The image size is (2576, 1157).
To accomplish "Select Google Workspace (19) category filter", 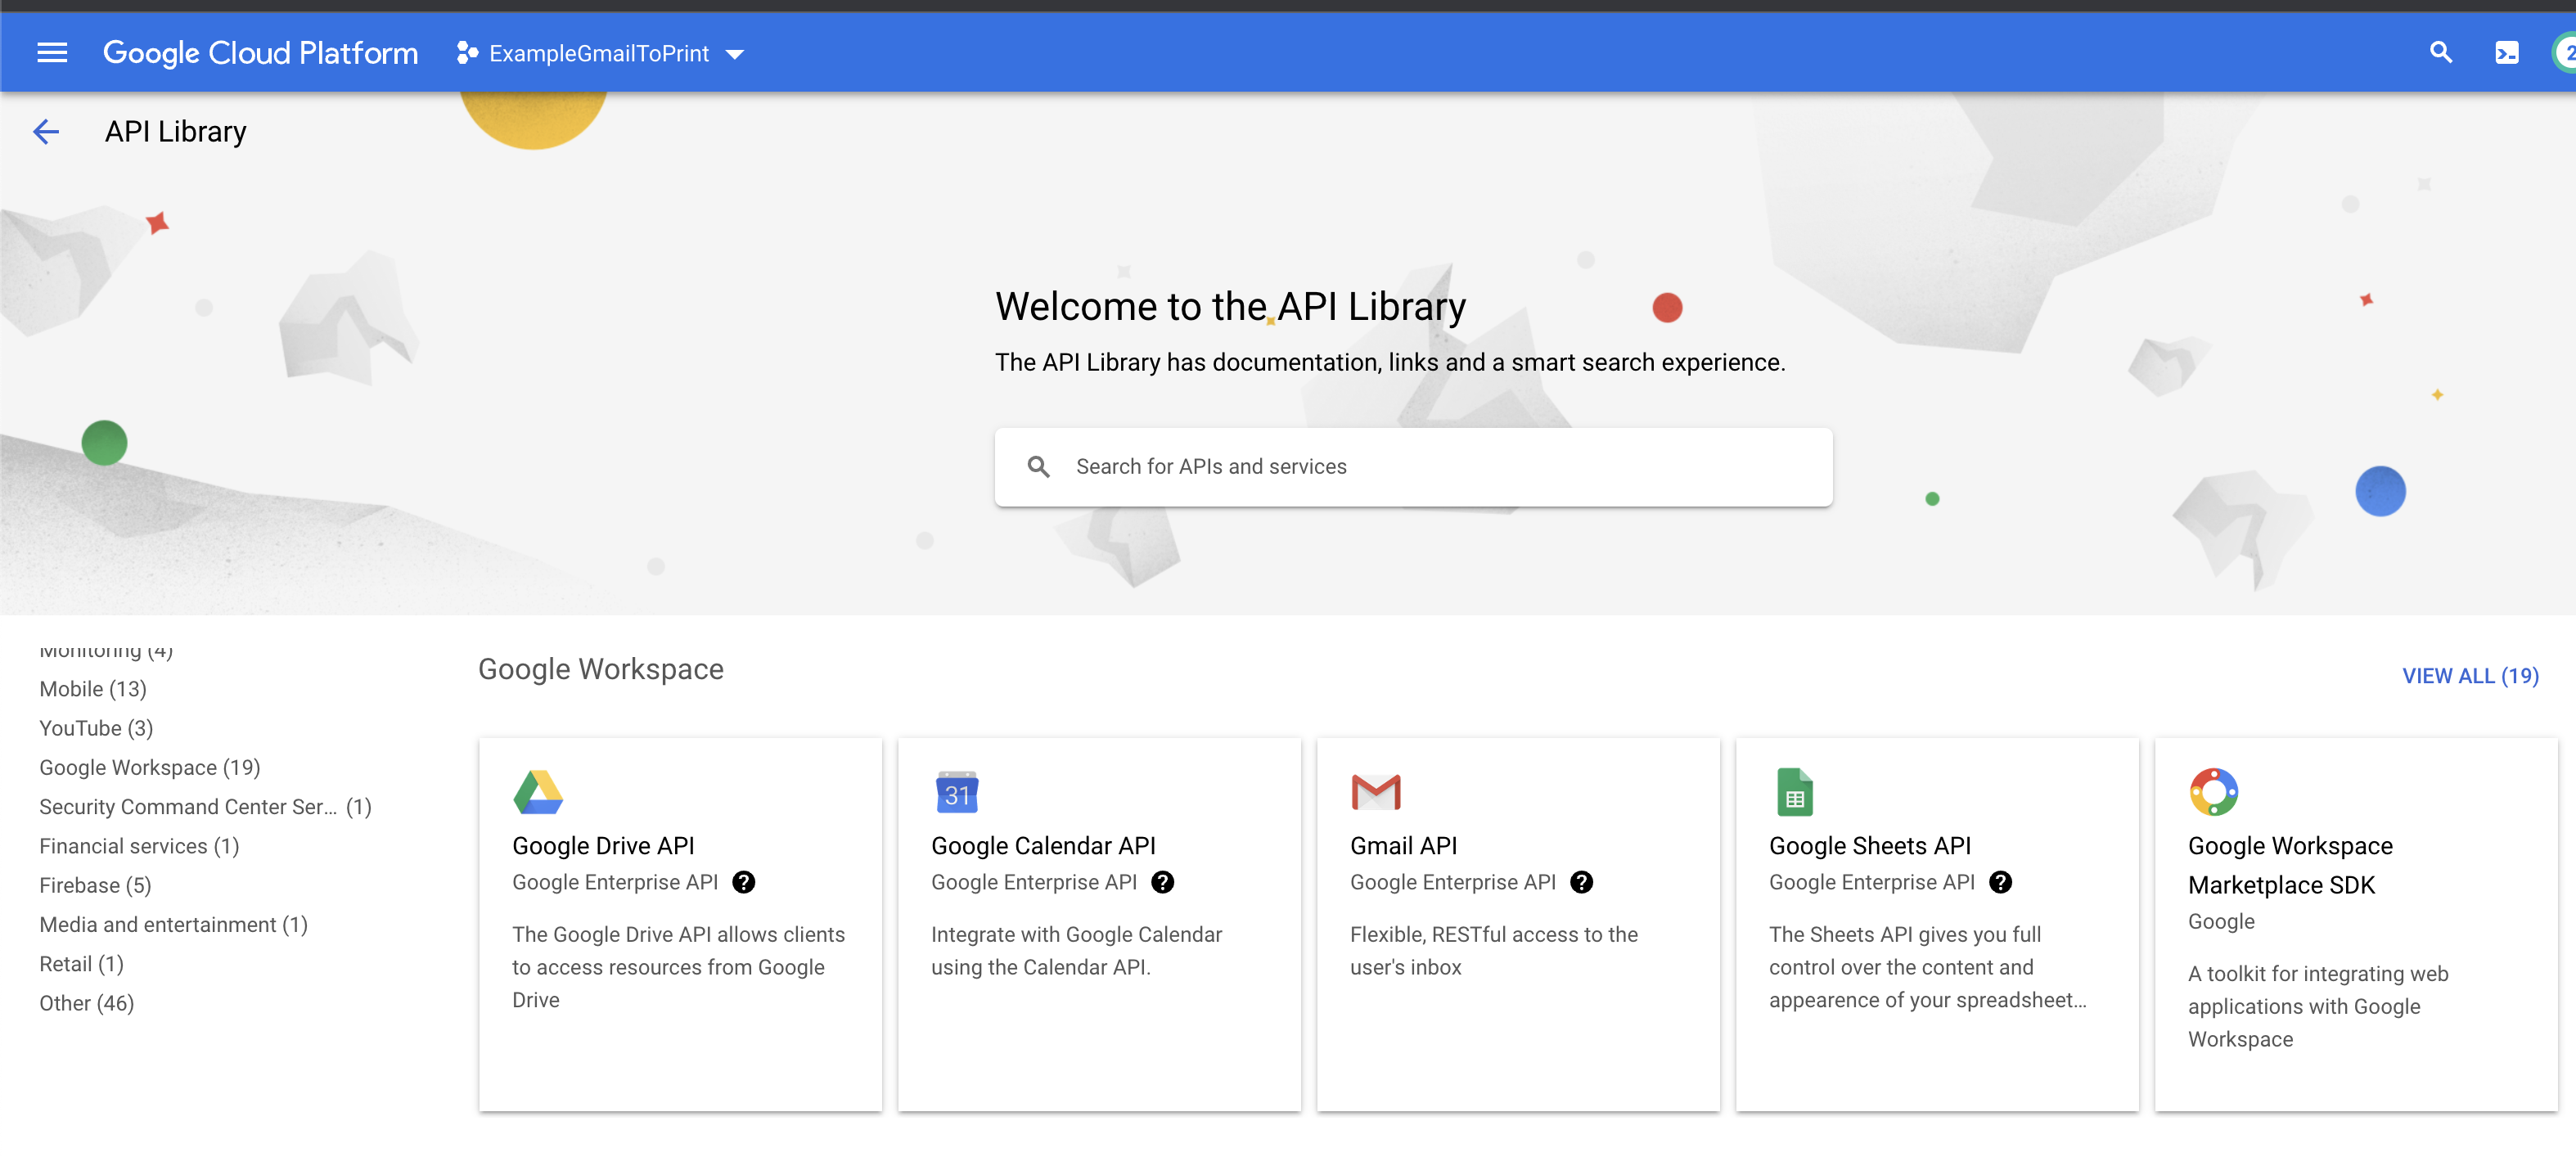I will click(150, 767).
